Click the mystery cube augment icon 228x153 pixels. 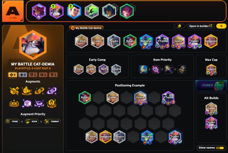27,103
